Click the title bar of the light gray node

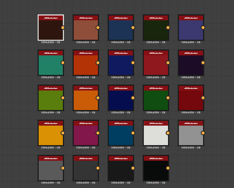[191, 123]
